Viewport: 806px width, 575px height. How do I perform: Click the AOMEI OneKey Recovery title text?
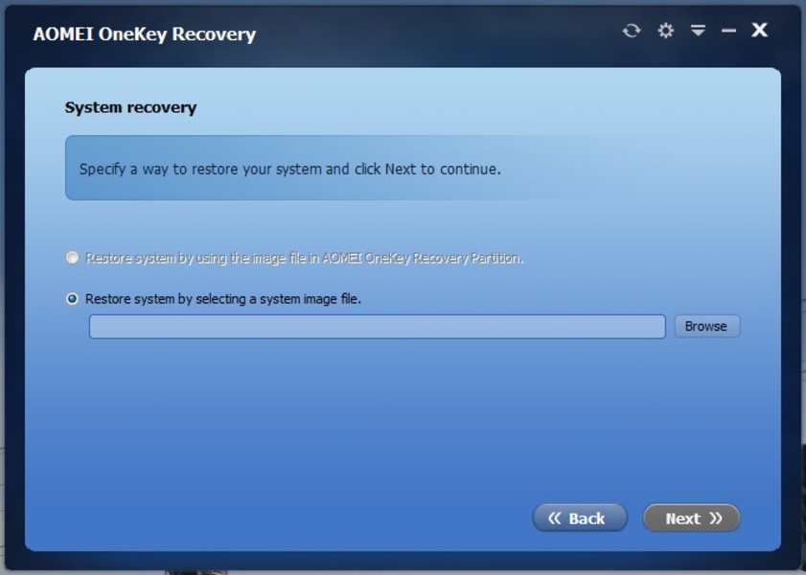pos(145,34)
